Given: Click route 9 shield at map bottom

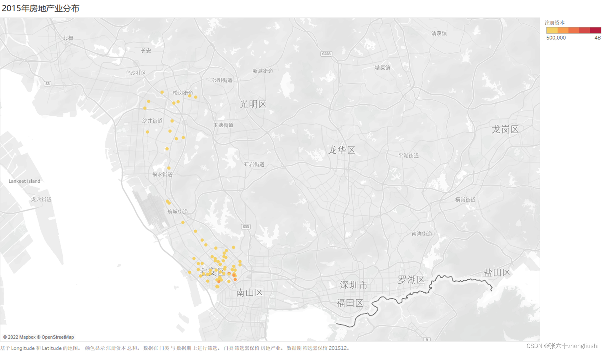Looking at the screenshot, I should click(427, 339).
